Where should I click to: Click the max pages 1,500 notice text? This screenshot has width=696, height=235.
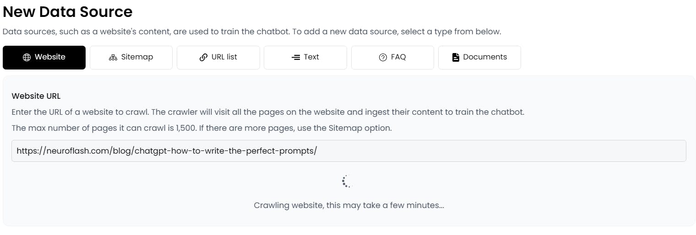[201, 128]
